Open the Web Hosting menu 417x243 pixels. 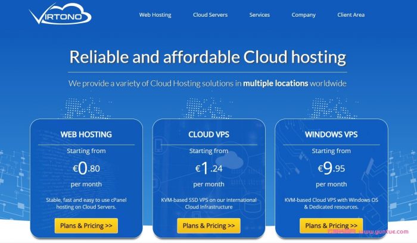[x=155, y=15]
